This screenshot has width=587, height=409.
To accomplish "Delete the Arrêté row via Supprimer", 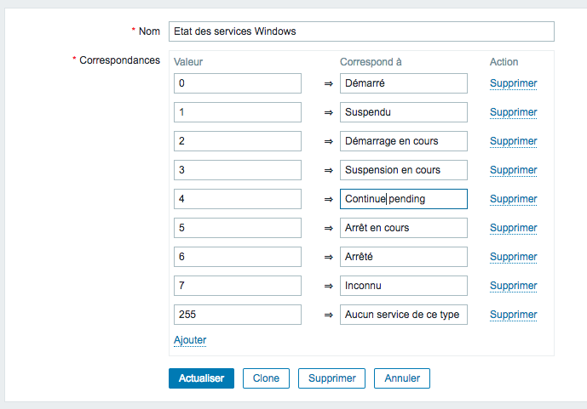I will pos(513,257).
